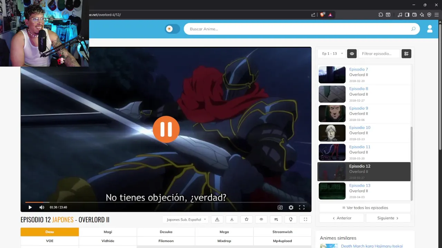Toggle the browser sidebar panel icon
Image resolution: width=442 pixels, height=248 pixels.
(407, 15)
